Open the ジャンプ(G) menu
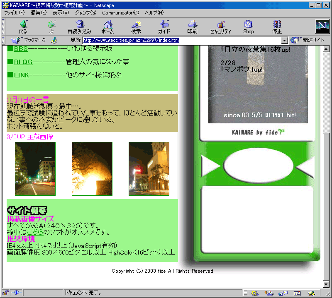The image size is (332, 298). pyautogui.click(x=85, y=13)
